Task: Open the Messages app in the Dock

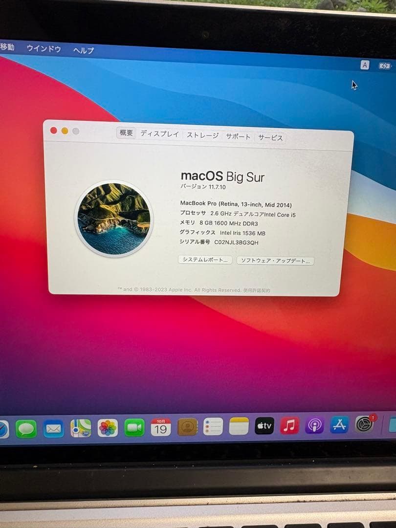Action: click(26, 429)
